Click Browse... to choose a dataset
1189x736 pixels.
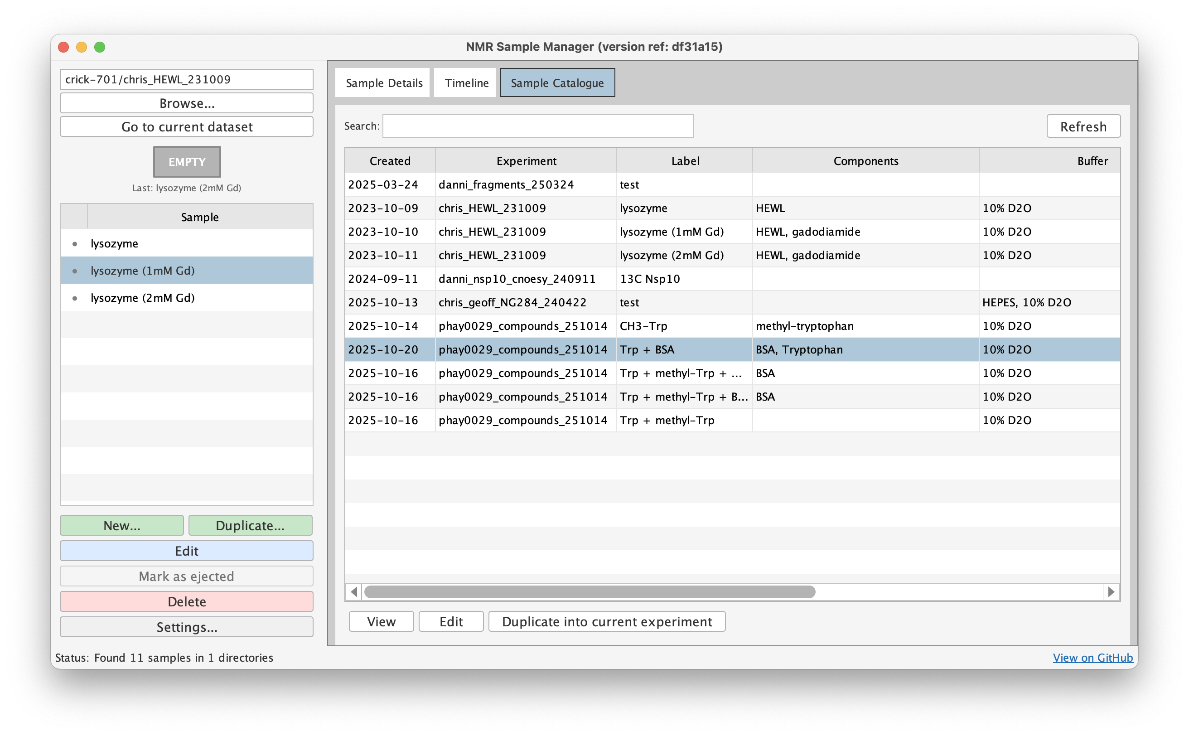click(x=186, y=103)
